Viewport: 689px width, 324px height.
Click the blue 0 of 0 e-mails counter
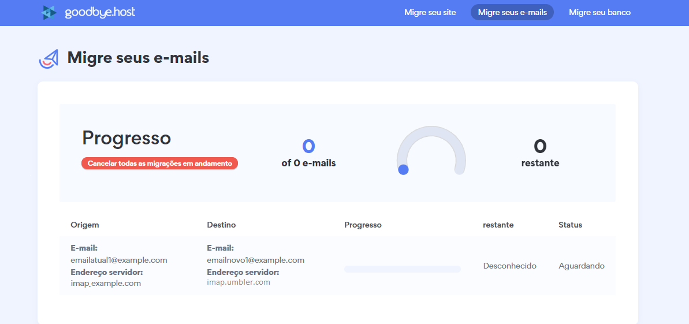point(308,146)
